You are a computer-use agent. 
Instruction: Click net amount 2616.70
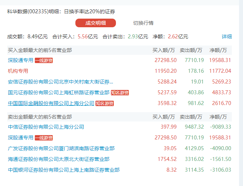[221, 103]
